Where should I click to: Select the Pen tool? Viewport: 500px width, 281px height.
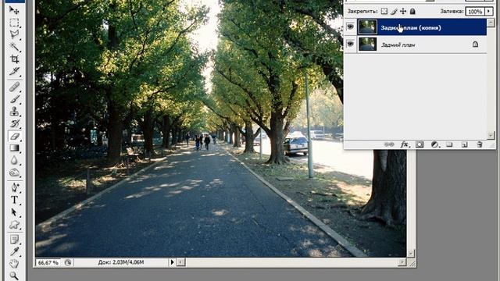(x=14, y=187)
